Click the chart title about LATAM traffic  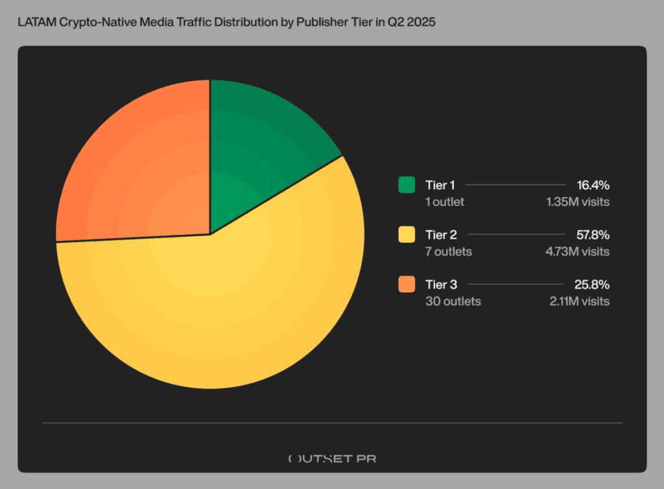pyautogui.click(x=226, y=22)
